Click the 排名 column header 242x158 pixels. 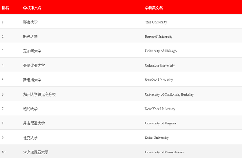(x=5, y=8)
